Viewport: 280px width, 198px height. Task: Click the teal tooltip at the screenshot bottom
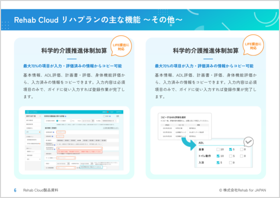(x=91, y=167)
